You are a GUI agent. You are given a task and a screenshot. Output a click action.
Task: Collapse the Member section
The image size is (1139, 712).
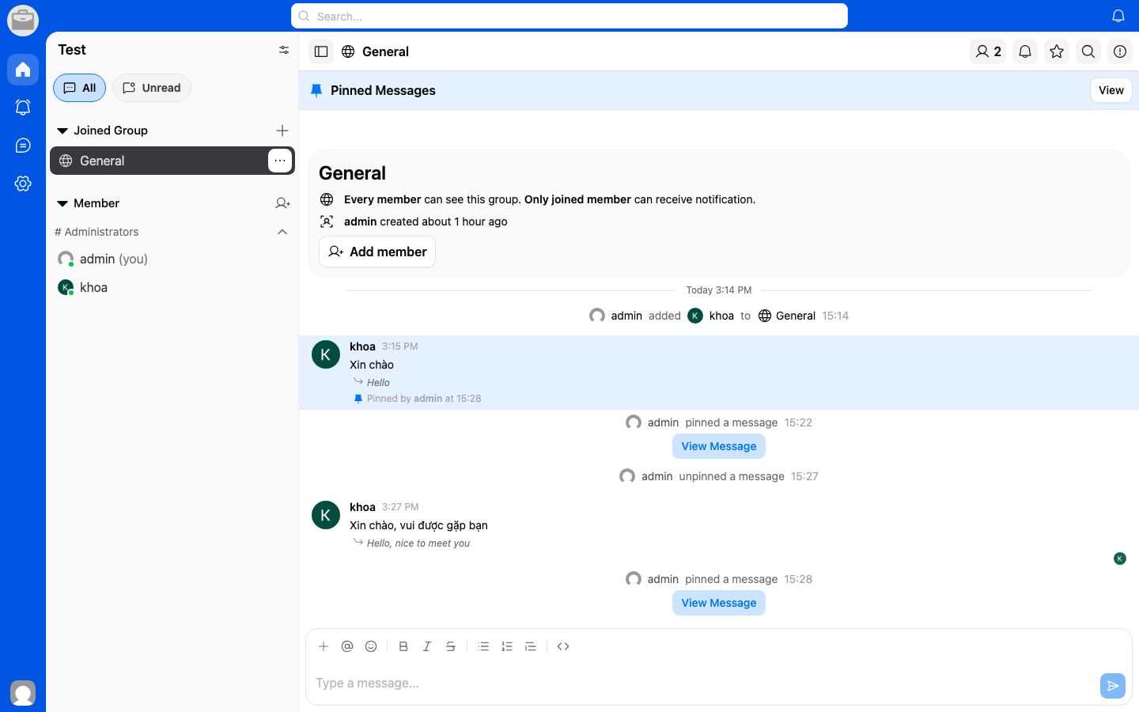coord(62,203)
